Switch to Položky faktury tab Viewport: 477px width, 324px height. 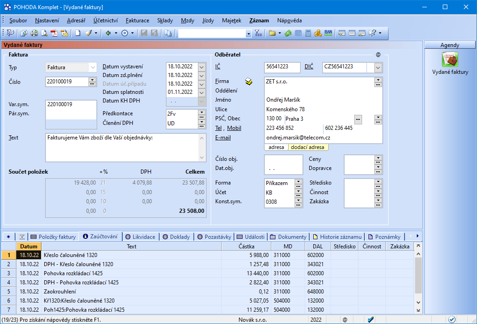point(53,237)
